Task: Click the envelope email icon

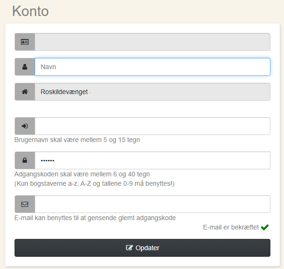Action: click(25, 204)
